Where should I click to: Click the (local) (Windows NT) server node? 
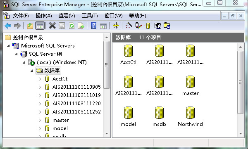pyautogui.click(x=62, y=62)
